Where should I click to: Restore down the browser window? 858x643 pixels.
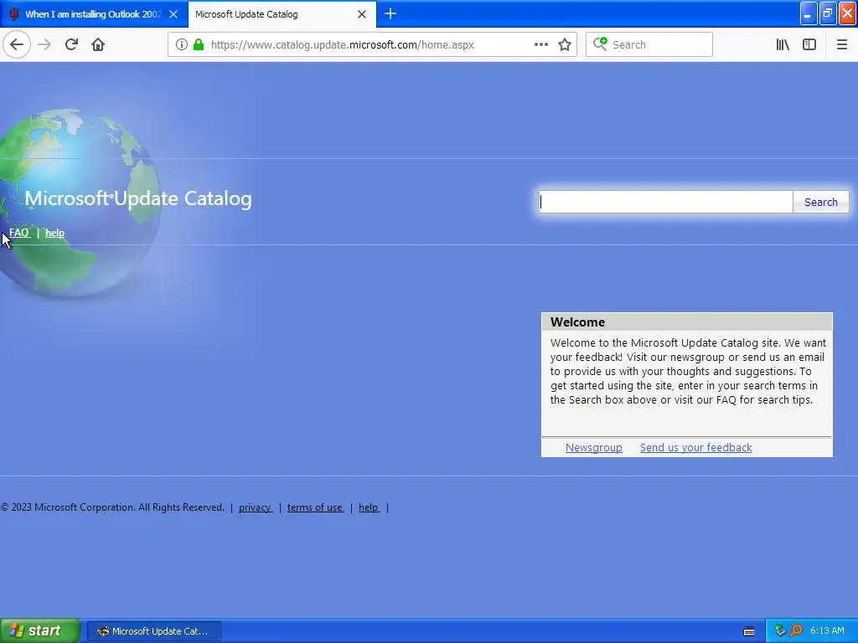828,13
